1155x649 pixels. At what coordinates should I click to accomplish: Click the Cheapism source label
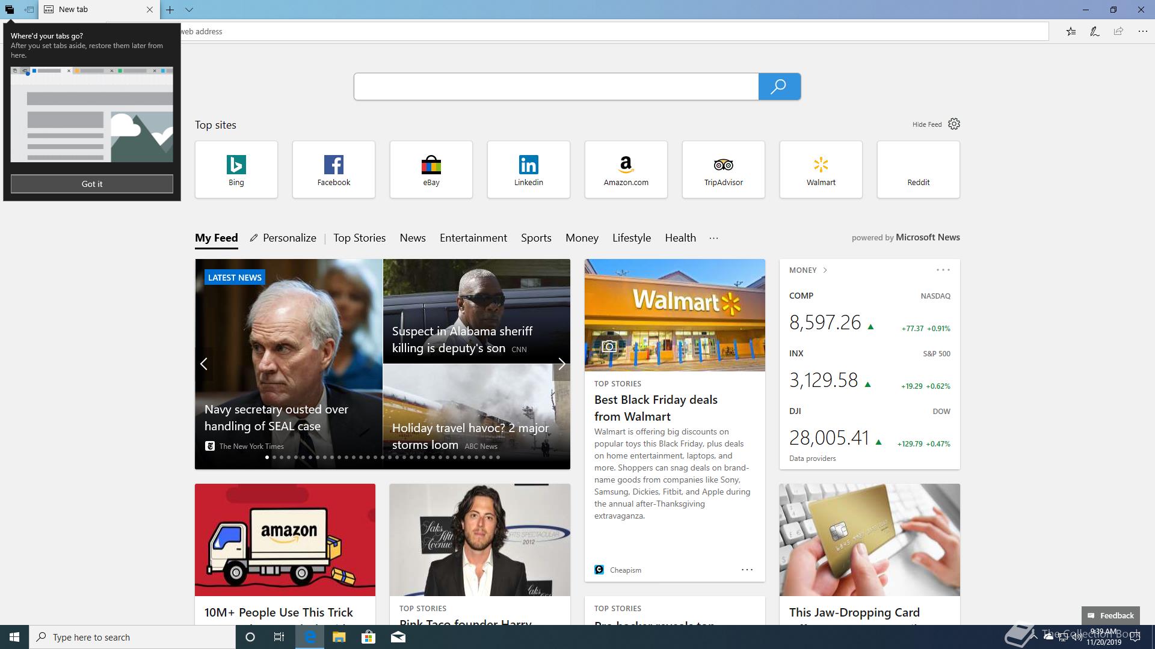(x=626, y=570)
